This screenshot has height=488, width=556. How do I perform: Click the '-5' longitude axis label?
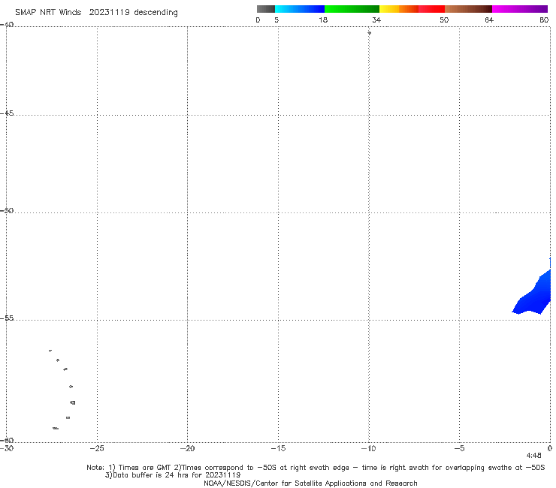tap(459, 448)
